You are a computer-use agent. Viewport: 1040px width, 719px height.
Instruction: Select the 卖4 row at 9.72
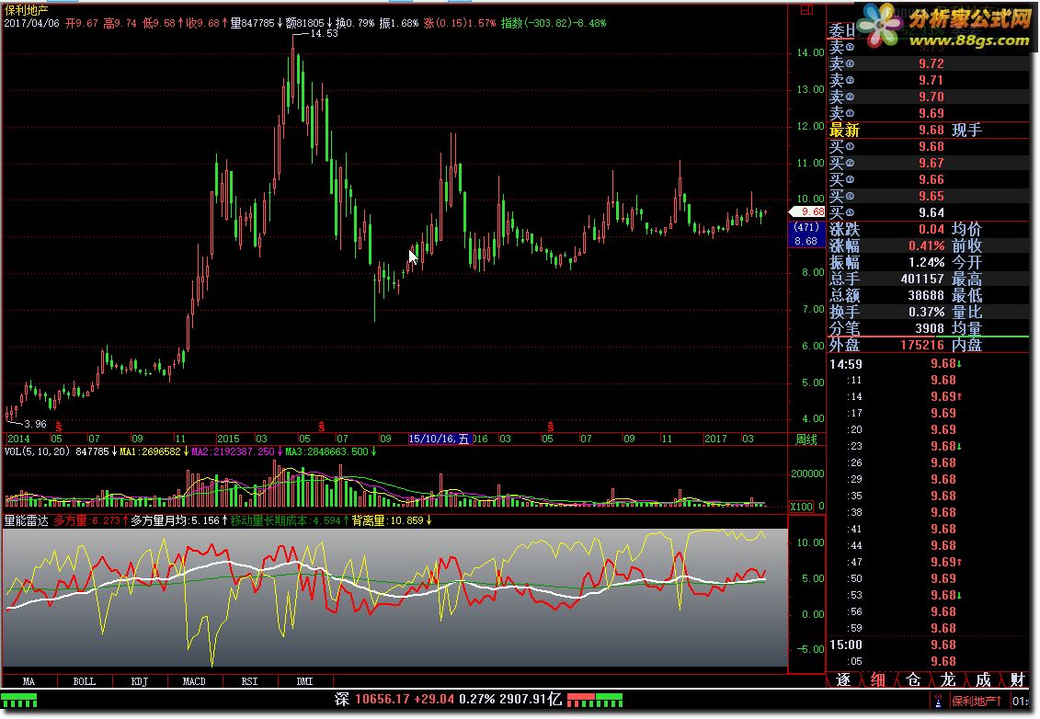click(929, 63)
